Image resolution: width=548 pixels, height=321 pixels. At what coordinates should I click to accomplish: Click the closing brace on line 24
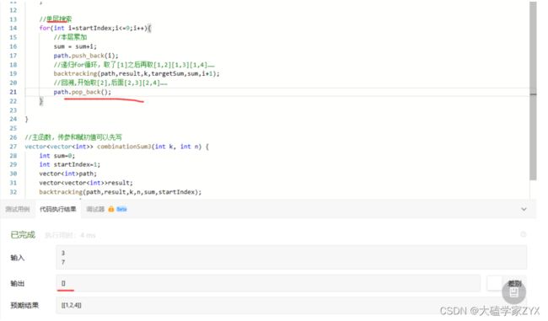(x=27, y=119)
